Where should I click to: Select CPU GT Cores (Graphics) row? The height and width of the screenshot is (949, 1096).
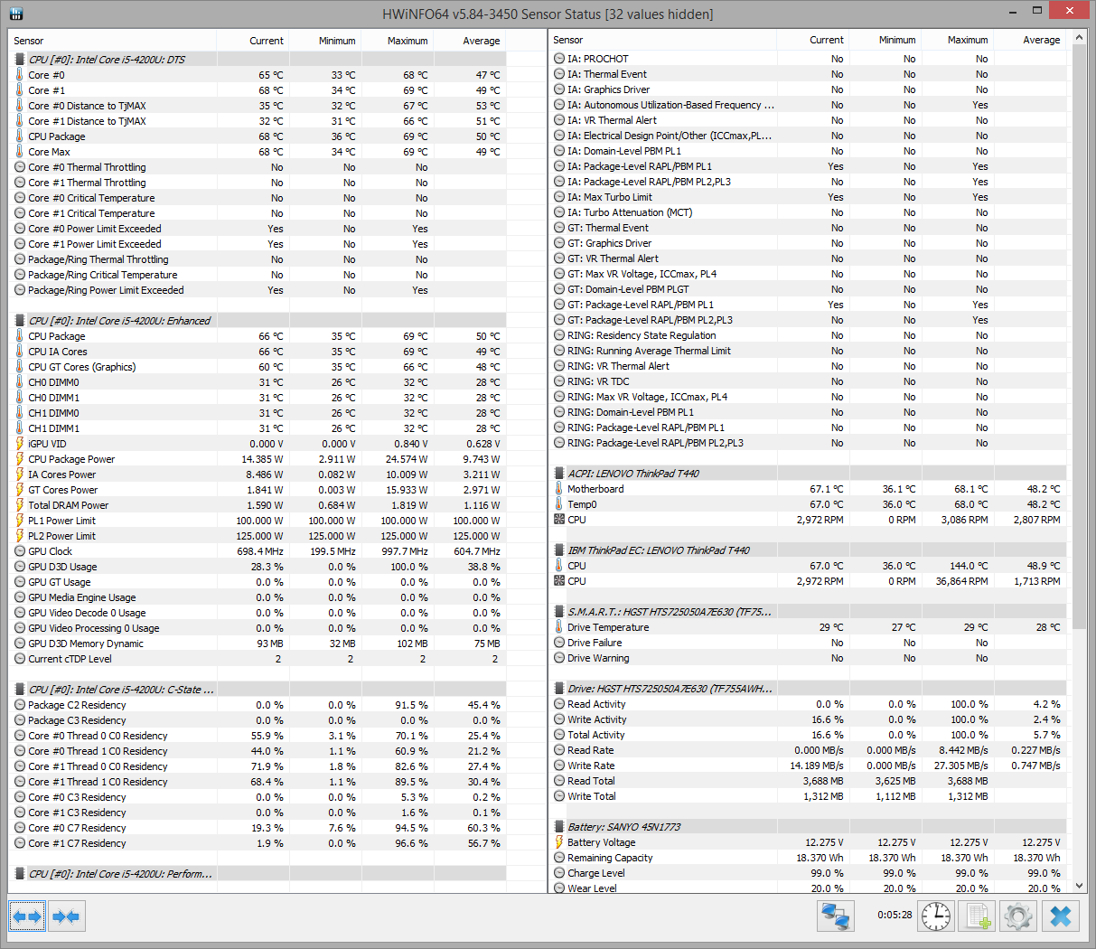click(258, 367)
